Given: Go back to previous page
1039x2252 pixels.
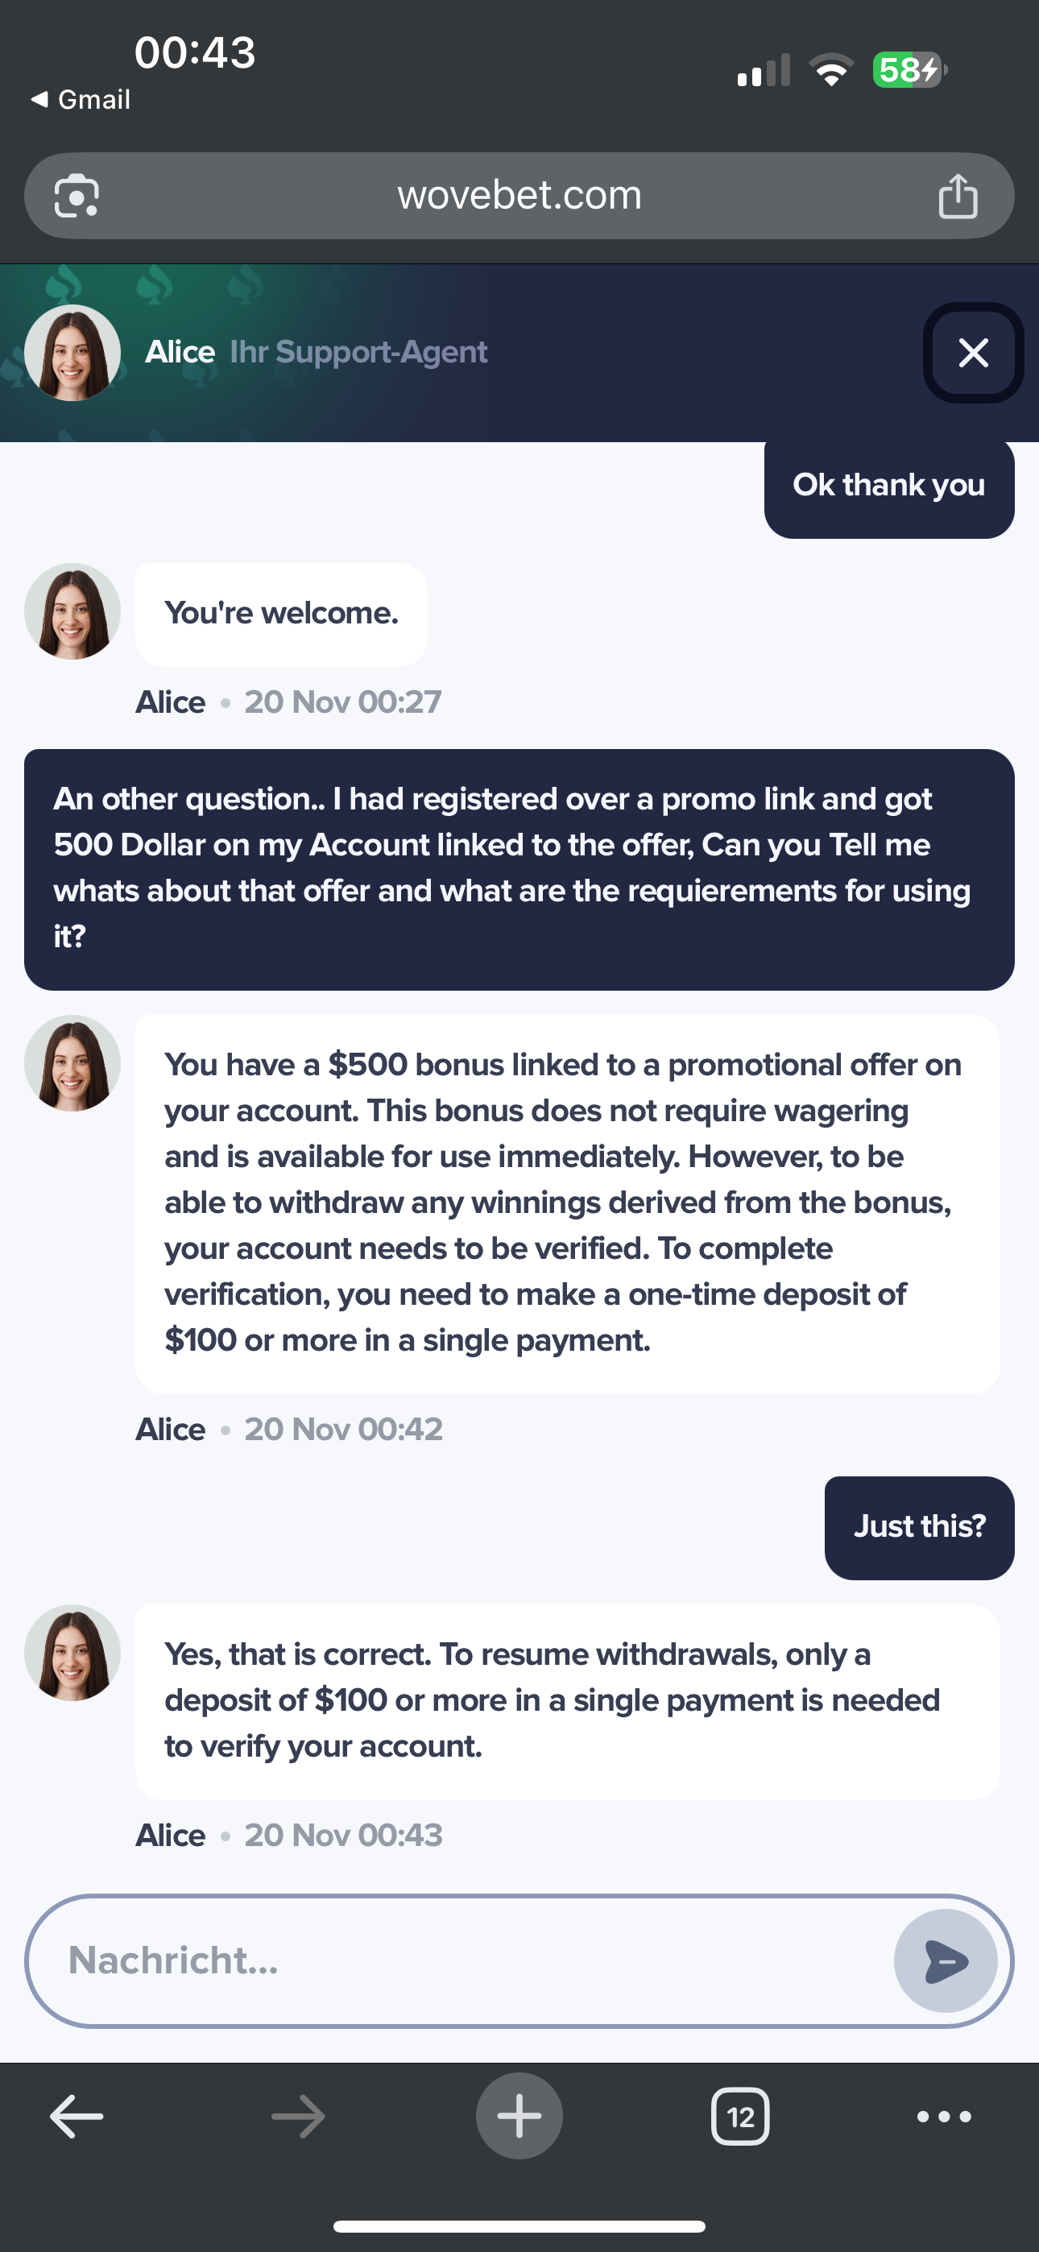Looking at the screenshot, I should point(77,2117).
